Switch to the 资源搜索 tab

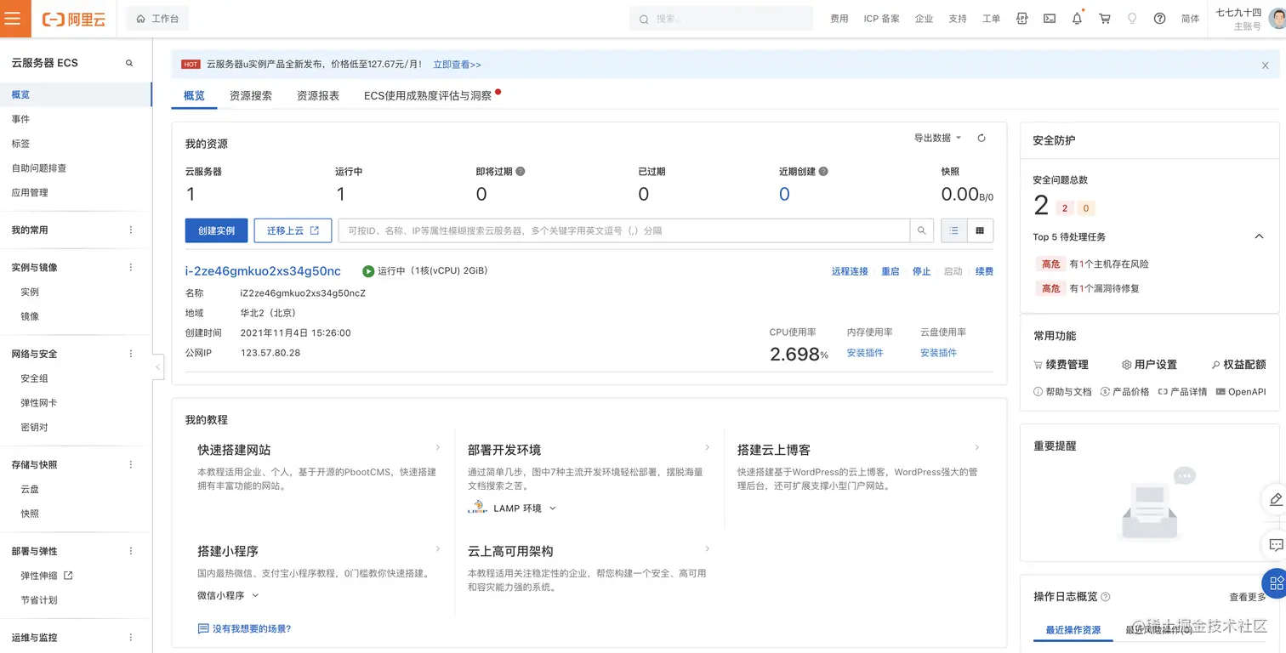click(251, 96)
